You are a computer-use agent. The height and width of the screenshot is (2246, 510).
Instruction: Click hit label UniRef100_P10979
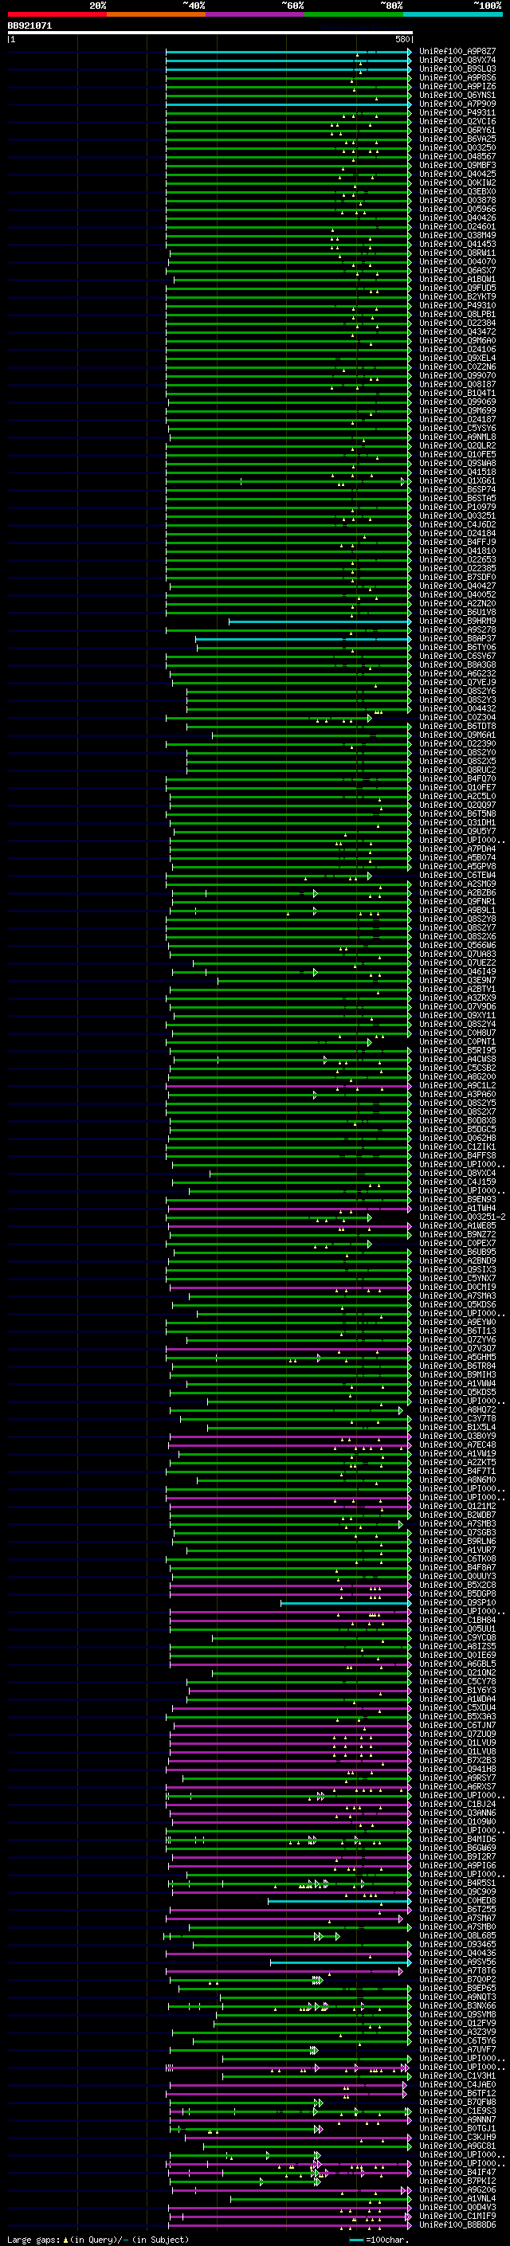(x=457, y=507)
